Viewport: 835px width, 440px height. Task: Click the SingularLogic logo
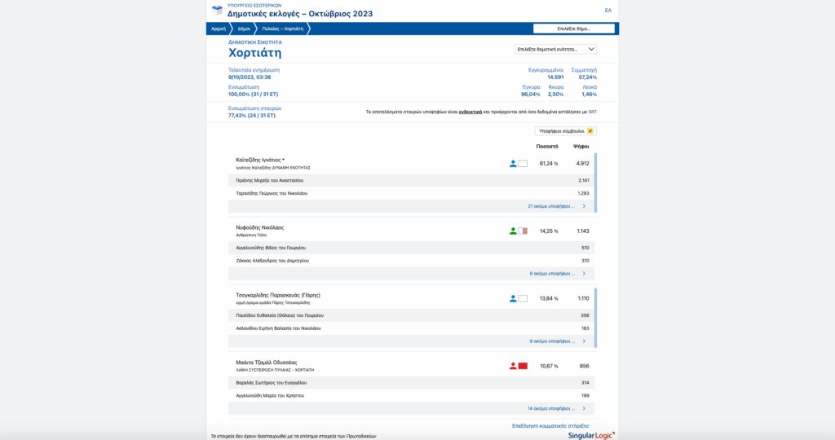[x=591, y=435]
